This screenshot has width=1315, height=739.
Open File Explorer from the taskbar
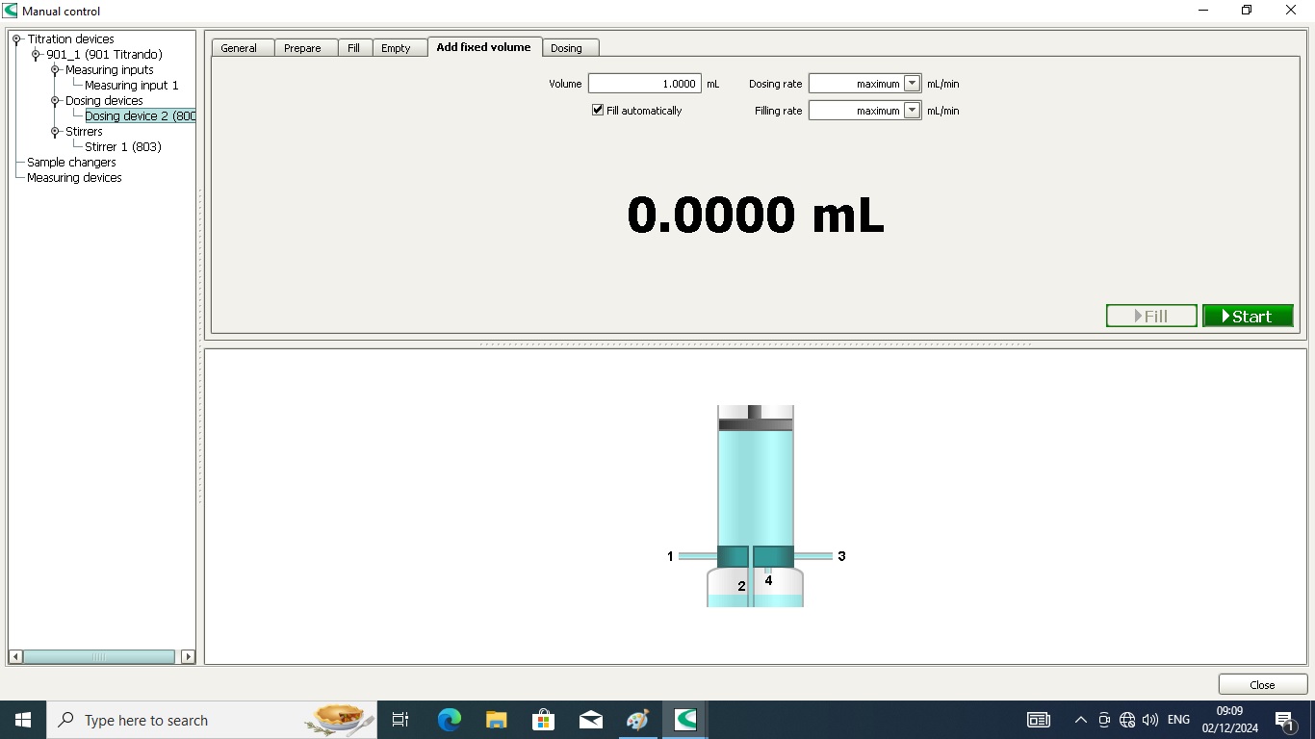496,720
